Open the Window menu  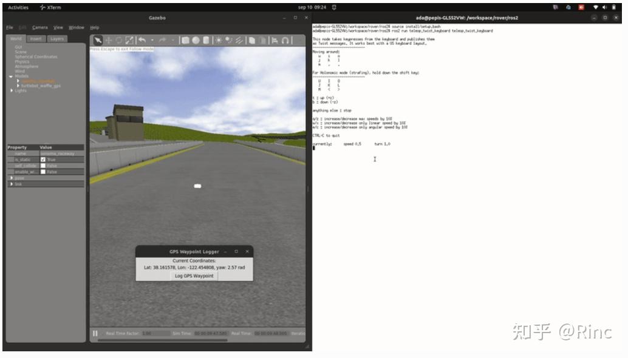pyautogui.click(x=77, y=27)
